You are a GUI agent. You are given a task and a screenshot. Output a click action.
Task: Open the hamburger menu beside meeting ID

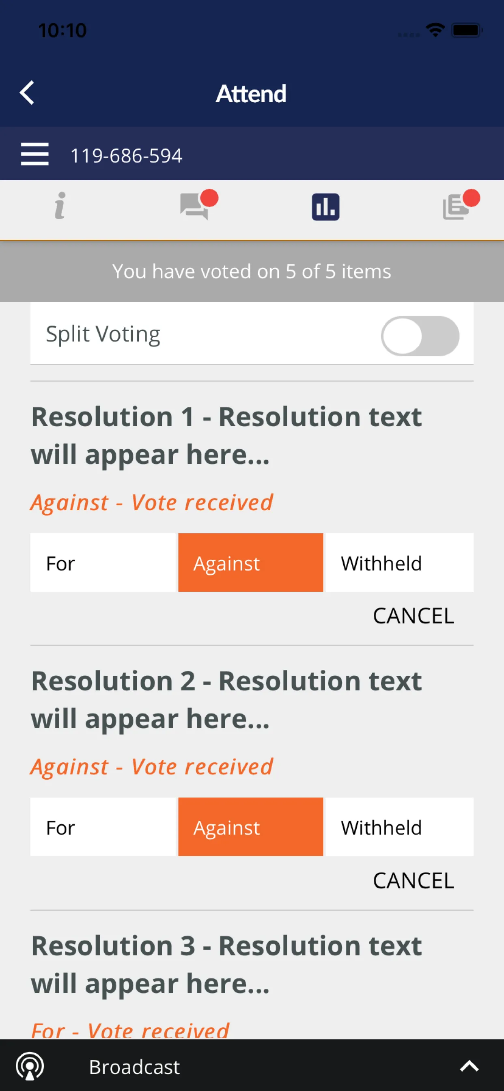pos(35,154)
